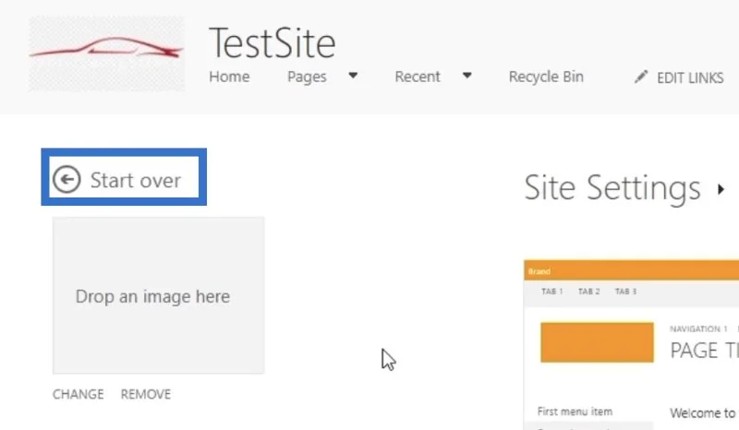739x430 pixels.
Task: Select TAB 1 in the preview
Action: (x=552, y=292)
